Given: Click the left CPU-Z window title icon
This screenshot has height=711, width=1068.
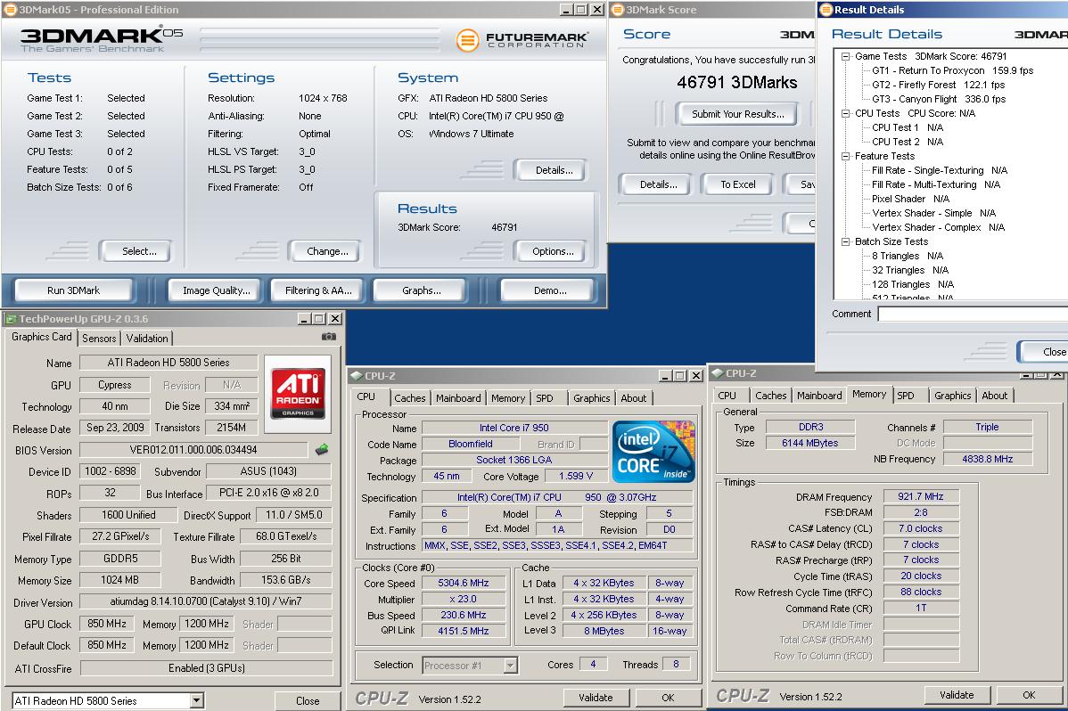Looking at the screenshot, I should 356,375.
